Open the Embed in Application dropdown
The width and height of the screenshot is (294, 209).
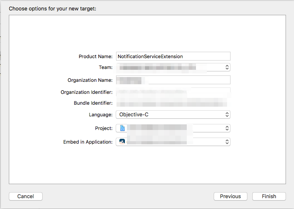click(173, 142)
